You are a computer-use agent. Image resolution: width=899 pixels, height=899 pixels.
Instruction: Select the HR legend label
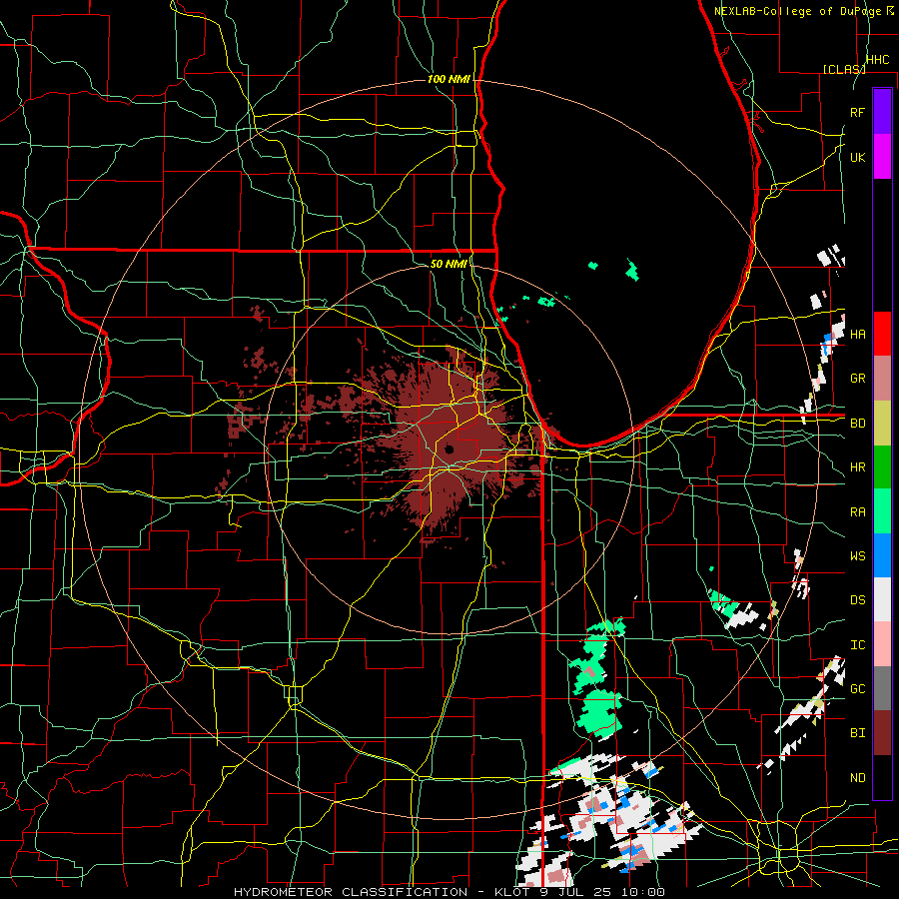[857, 467]
